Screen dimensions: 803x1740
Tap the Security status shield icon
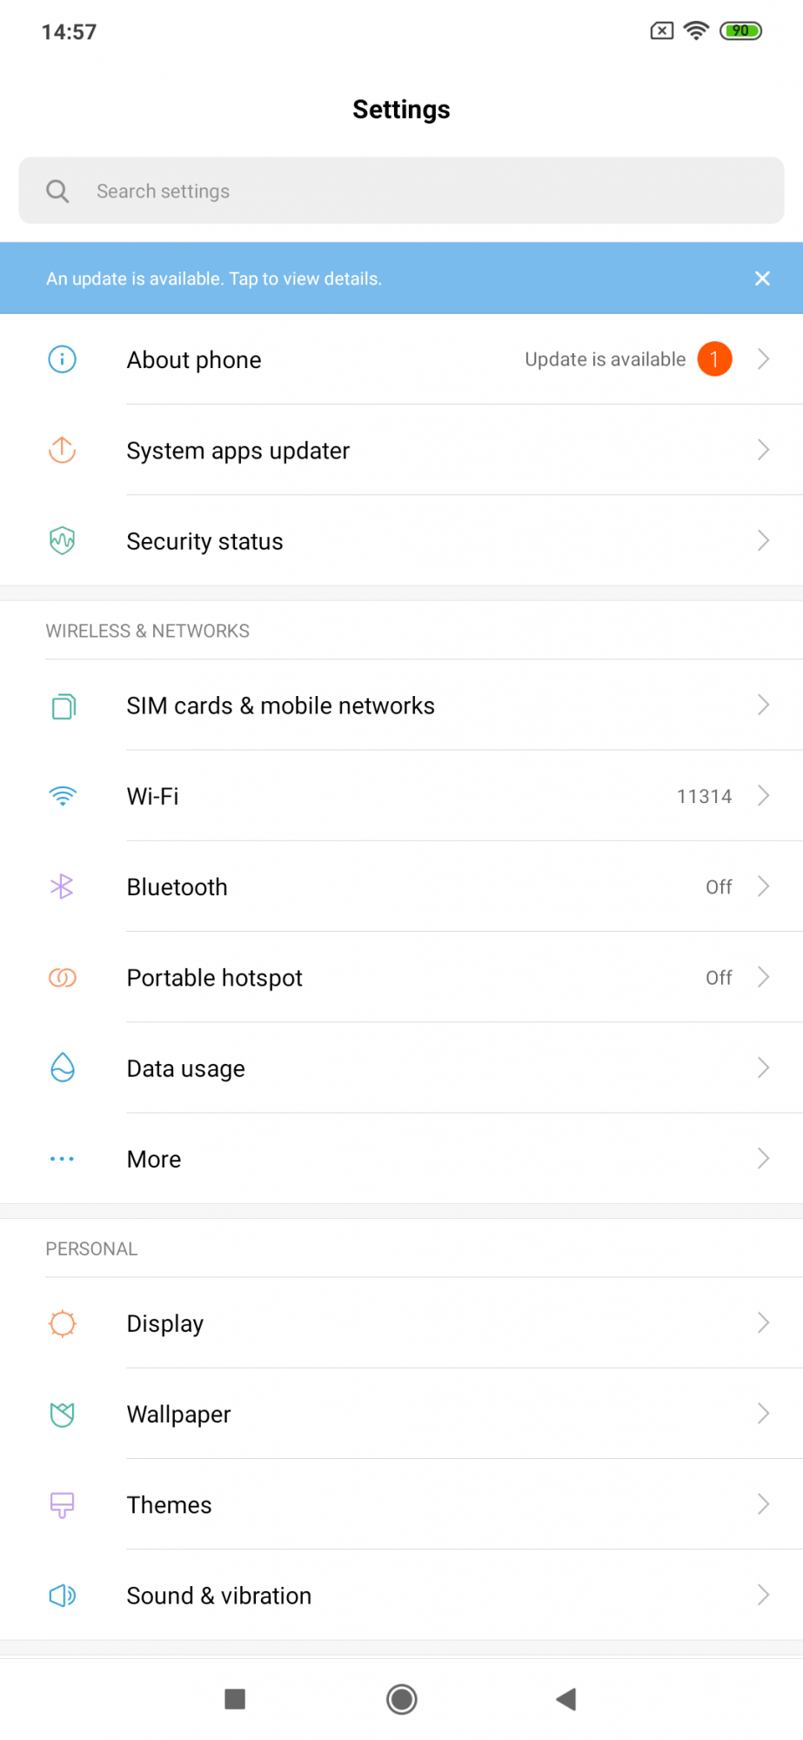point(62,541)
